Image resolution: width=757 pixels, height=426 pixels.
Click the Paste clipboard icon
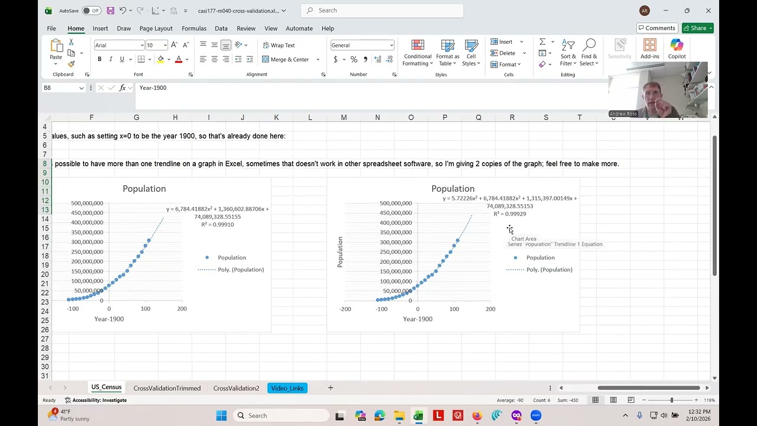click(56, 46)
